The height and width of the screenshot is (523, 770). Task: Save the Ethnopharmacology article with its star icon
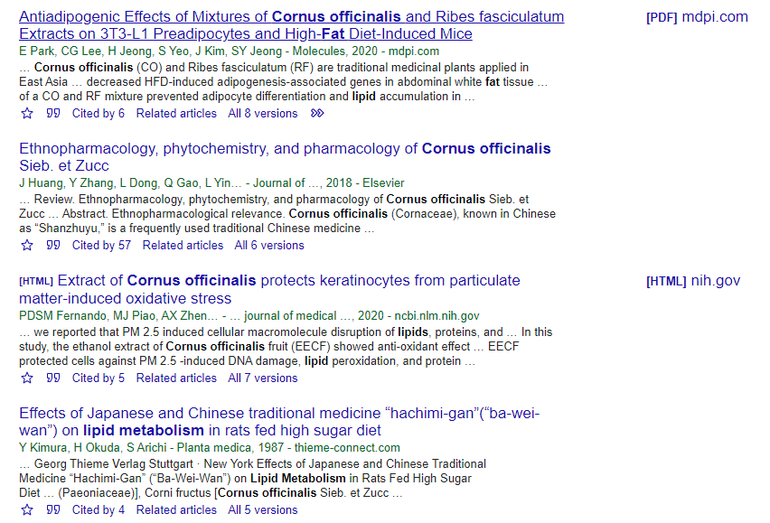[27, 245]
